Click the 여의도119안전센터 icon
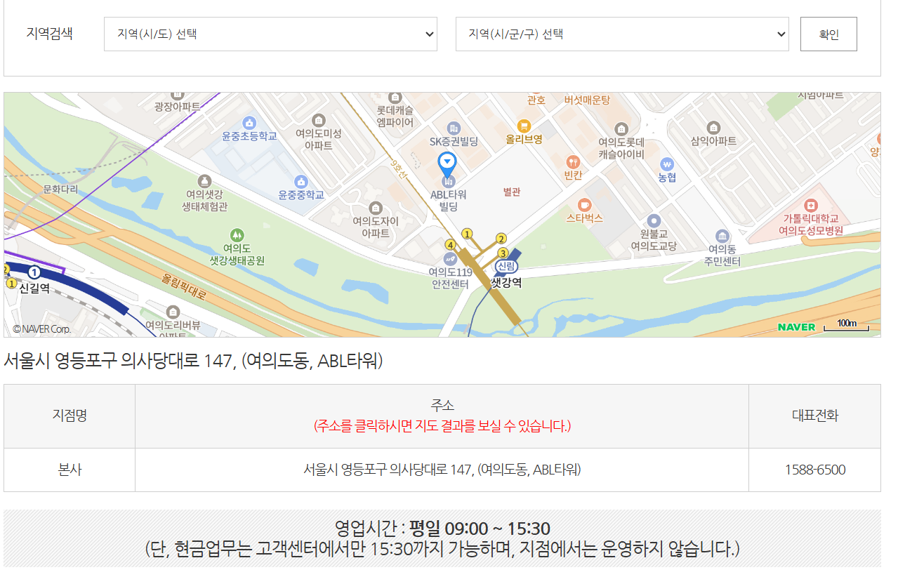 tap(450, 259)
